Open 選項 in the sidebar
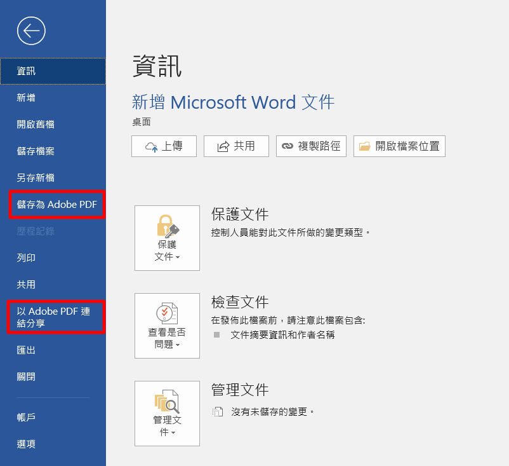 [x=53, y=444]
